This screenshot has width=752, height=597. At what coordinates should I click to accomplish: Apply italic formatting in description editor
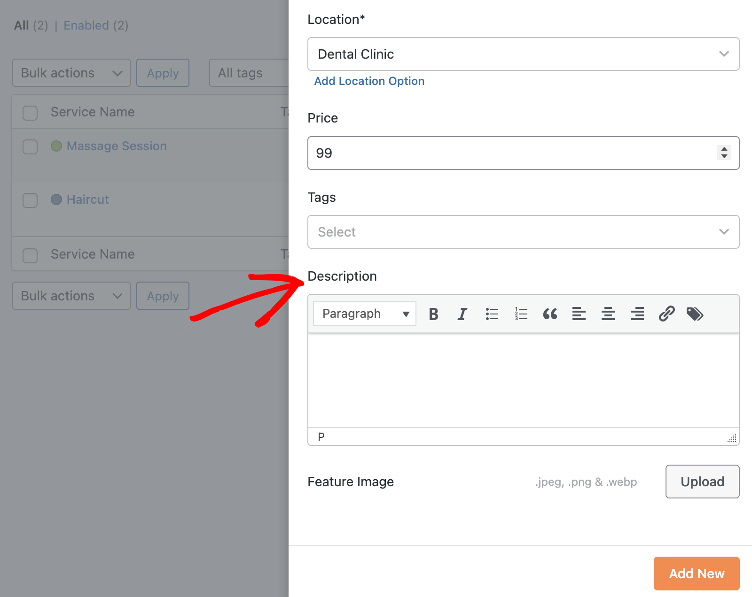(x=462, y=314)
